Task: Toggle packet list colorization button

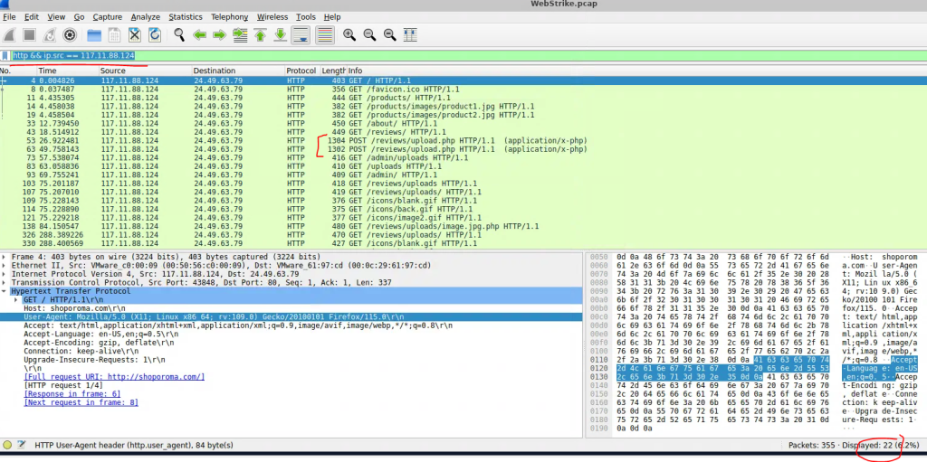Action: click(x=324, y=35)
